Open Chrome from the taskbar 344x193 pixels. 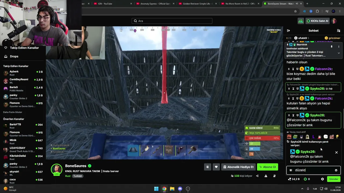[164, 189]
